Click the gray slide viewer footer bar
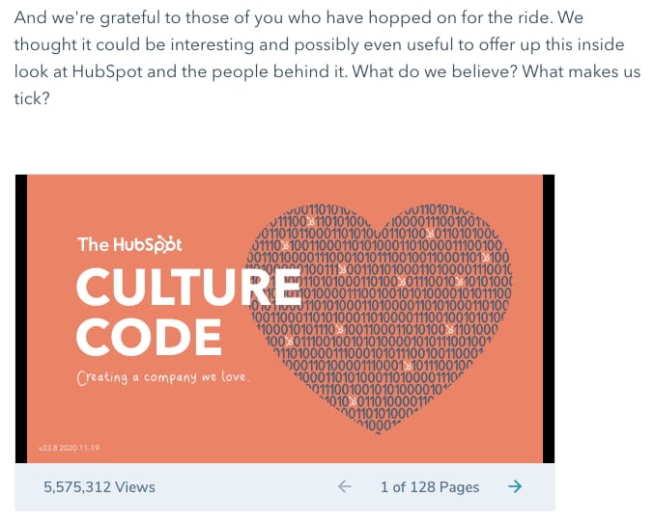The width and height of the screenshot is (654, 523). point(285,486)
